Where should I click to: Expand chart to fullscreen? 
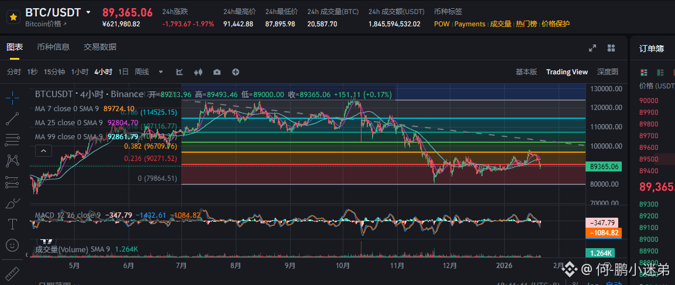tap(593, 48)
